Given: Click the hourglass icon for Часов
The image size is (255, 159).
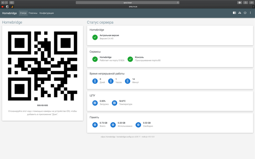Looking at the screenshot, I should tap(111, 81).
